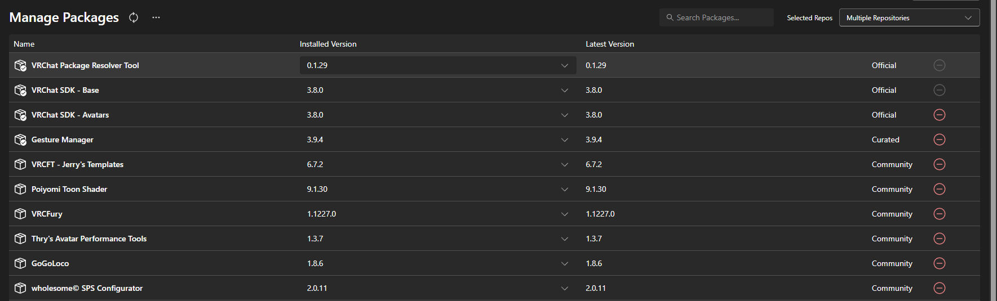The image size is (997, 301).
Task: Click the Name column header
Action: coord(24,44)
